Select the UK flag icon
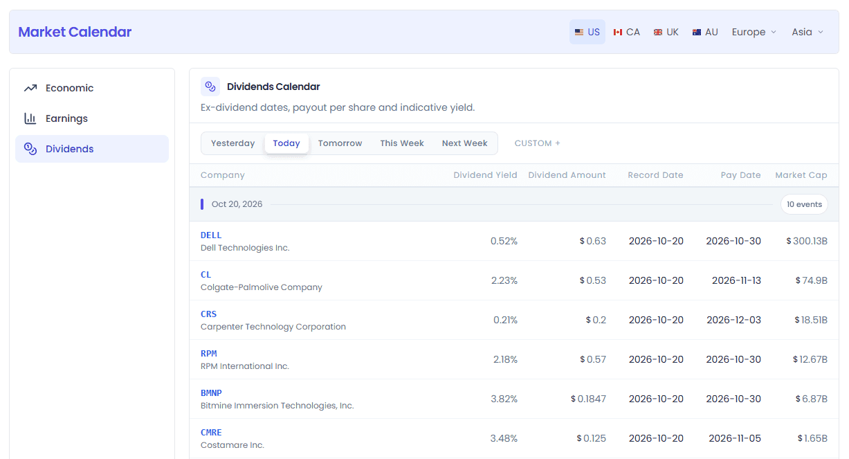Viewport: 849px width, 459px height. (x=658, y=32)
